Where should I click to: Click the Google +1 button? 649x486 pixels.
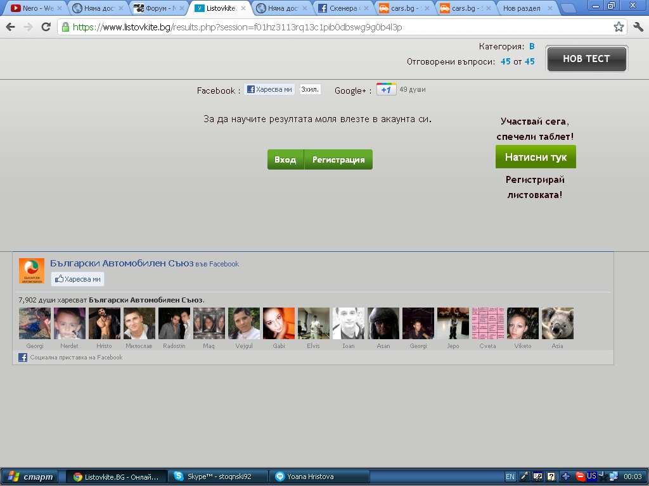(386, 90)
